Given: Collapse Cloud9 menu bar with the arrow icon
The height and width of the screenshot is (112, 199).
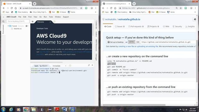Looking at the screenshot, I should pyautogui.click(x=3, y=17).
